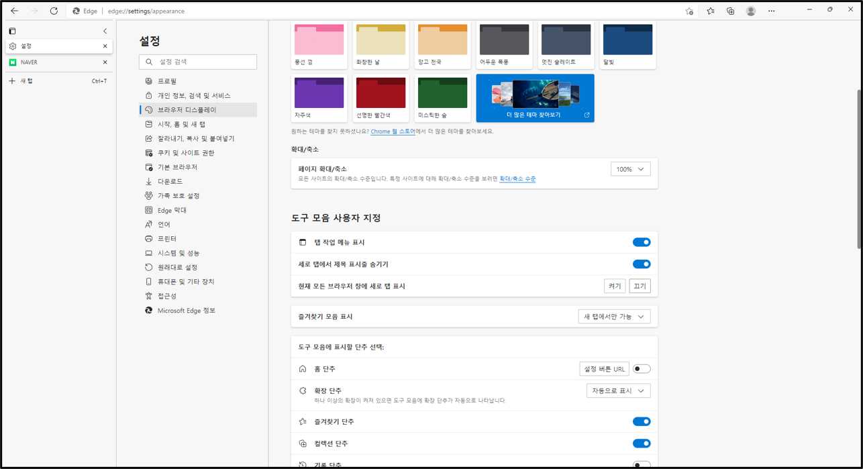The height and width of the screenshot is (469, 863).
Task: Open 프린터 settings
Action: (198, 239)
